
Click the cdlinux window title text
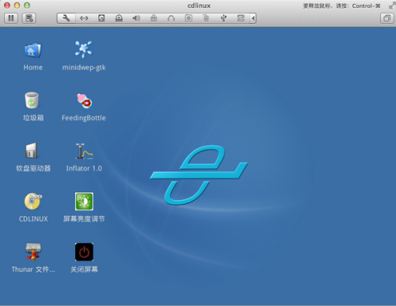[199, 6]
